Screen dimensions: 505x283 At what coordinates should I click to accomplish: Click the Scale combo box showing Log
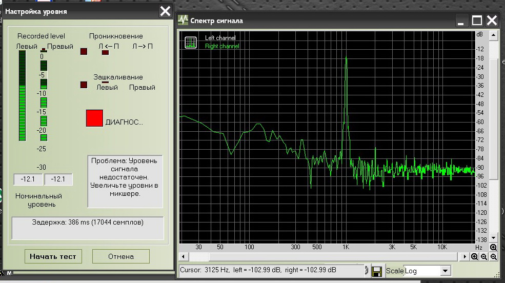click(427, 271)
